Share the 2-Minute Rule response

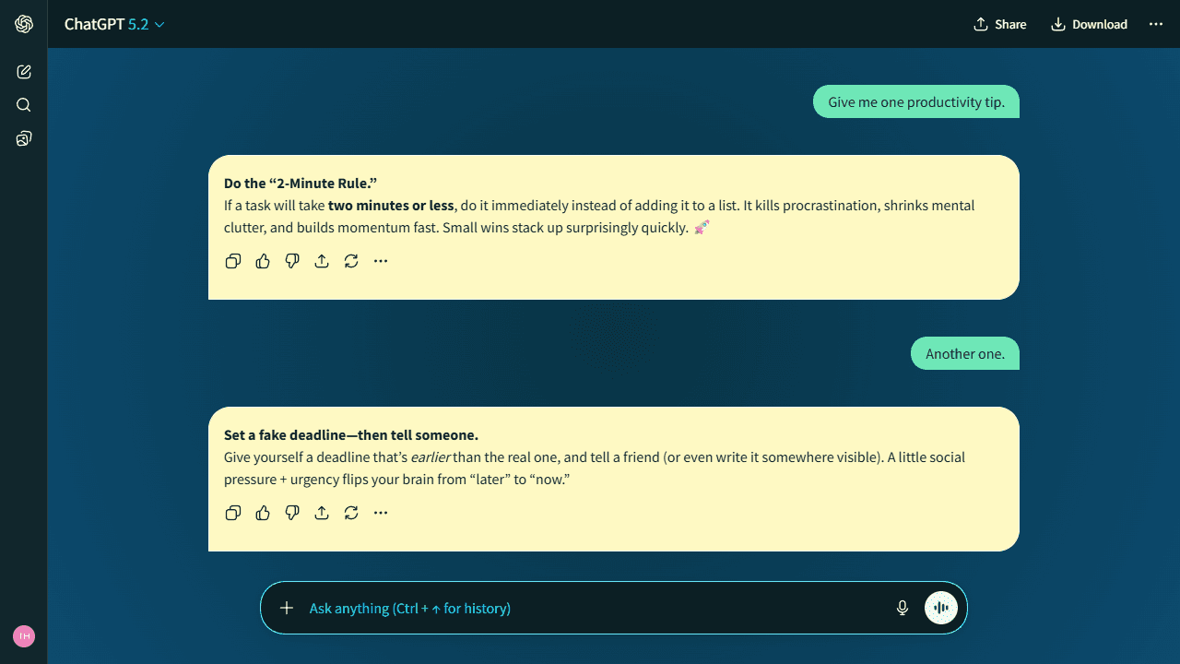[x=322, y=261]
